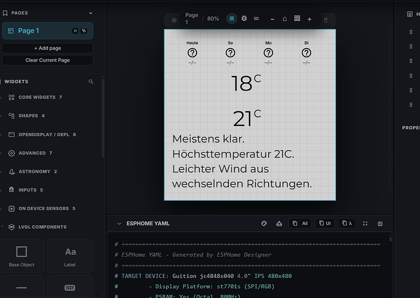Zoom in with the plus button
The width and height of the screenshot is (420, 298).
309,19
